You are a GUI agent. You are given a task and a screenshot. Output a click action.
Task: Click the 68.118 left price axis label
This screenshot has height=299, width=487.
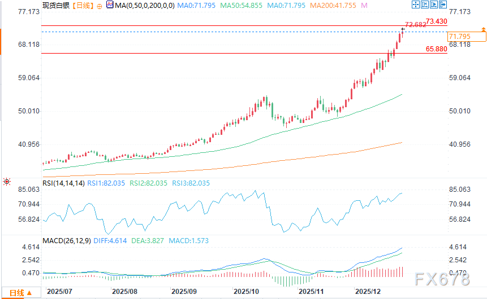coord(29,45)
